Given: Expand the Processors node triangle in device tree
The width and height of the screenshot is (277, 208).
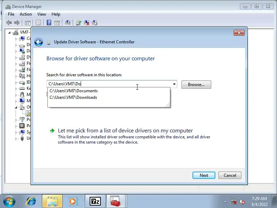Looking at the screenshot, I should click(16, 126).
